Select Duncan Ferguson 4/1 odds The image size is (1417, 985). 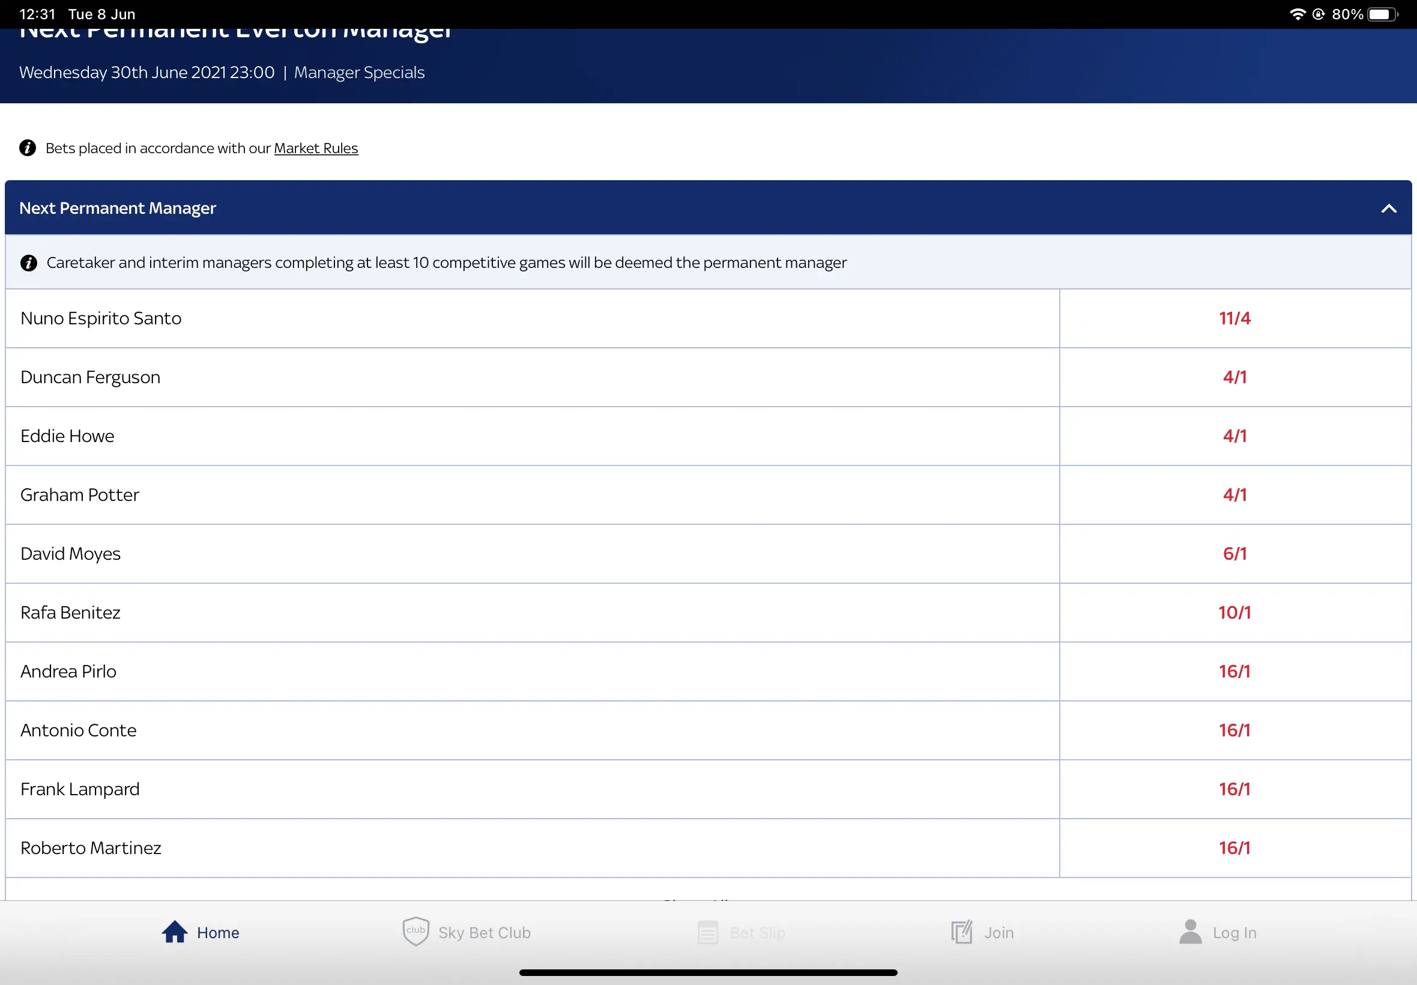point(1234,377)
